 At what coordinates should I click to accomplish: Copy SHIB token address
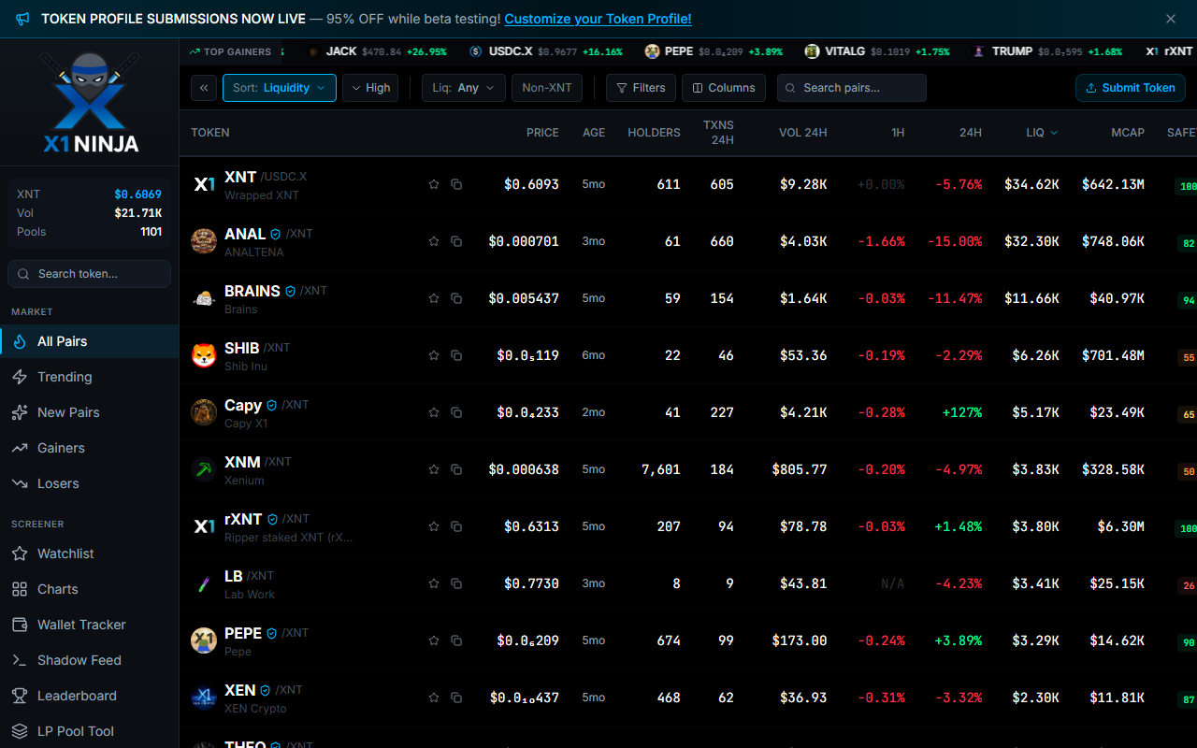456,356
